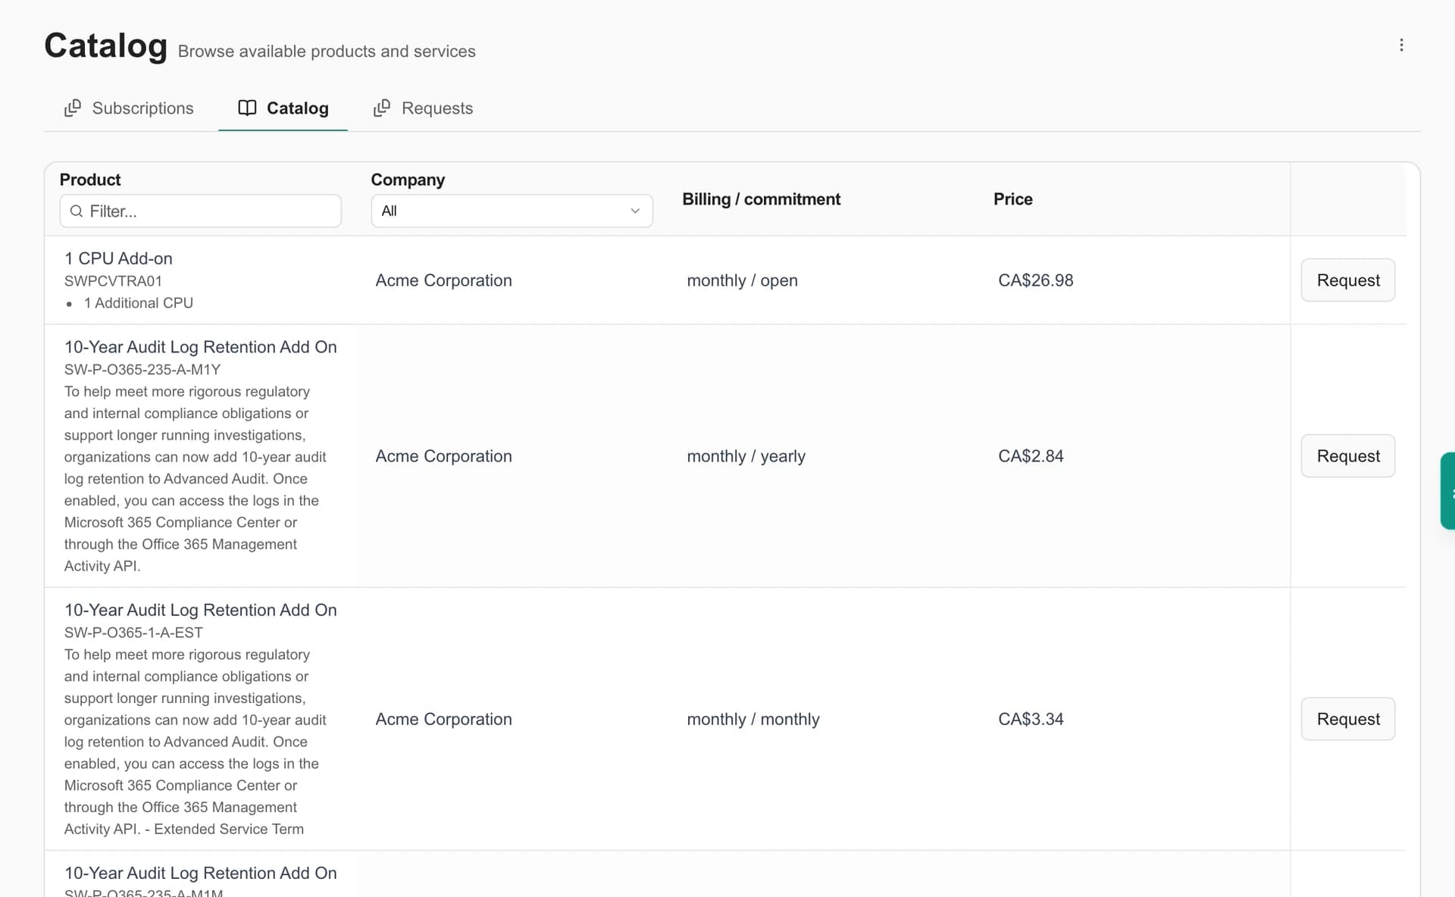This screenshot has height=897, width=1455.
Task: Request the SW-P-O365-235-A-M1Y audit log add-on
Action: coord(1347,456)
